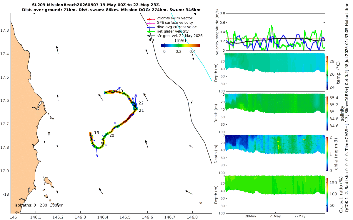Viewport: 353px width, 220px height.
Task: Click the 'isobaths: 0 200 1000m' label
Action: click(x=39, y=205)
